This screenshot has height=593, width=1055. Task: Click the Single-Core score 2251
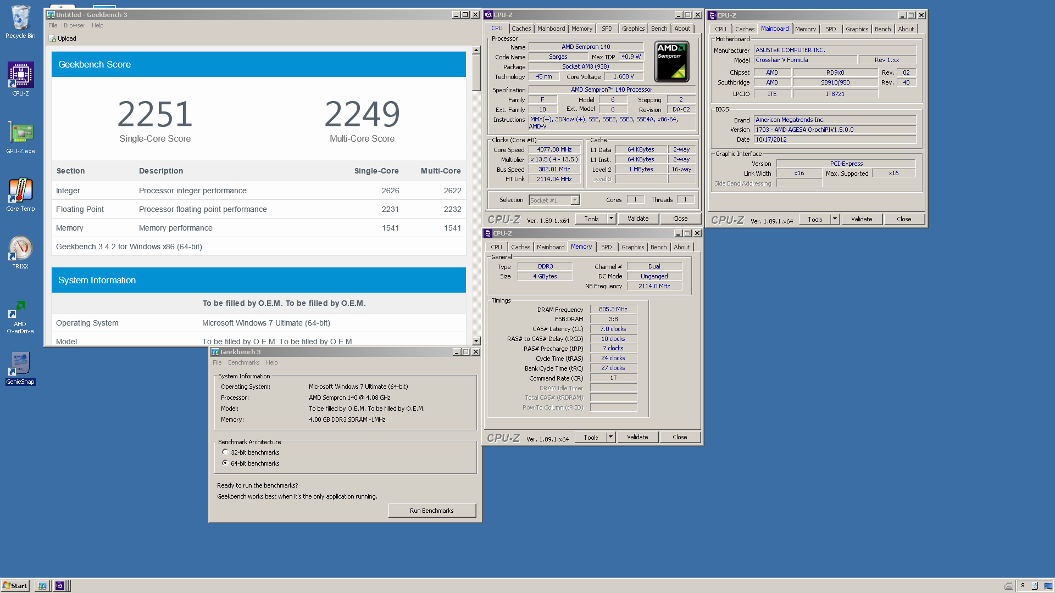155,114
